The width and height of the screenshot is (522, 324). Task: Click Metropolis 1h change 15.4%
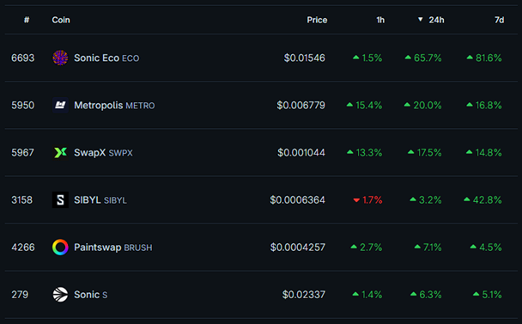[x=364, y=106]
